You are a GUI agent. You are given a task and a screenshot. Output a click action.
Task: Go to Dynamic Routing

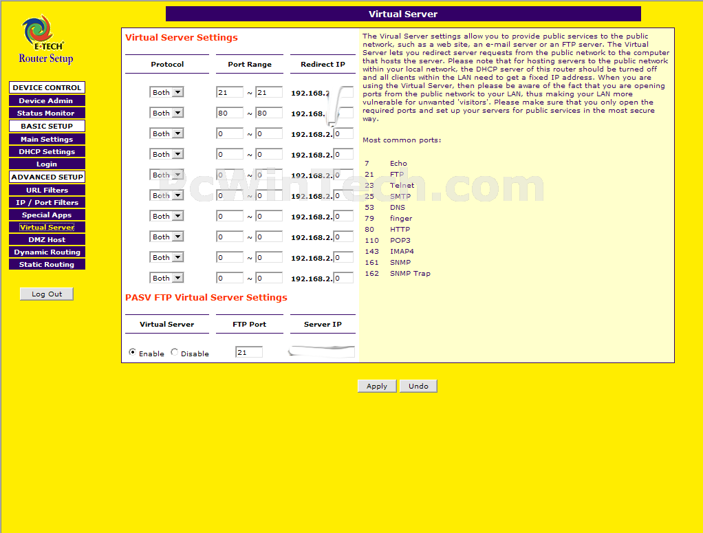[x=47, y=252]
